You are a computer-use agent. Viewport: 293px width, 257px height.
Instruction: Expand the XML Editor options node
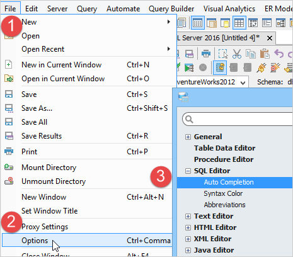pyautogui.click(x=188, y=239)
